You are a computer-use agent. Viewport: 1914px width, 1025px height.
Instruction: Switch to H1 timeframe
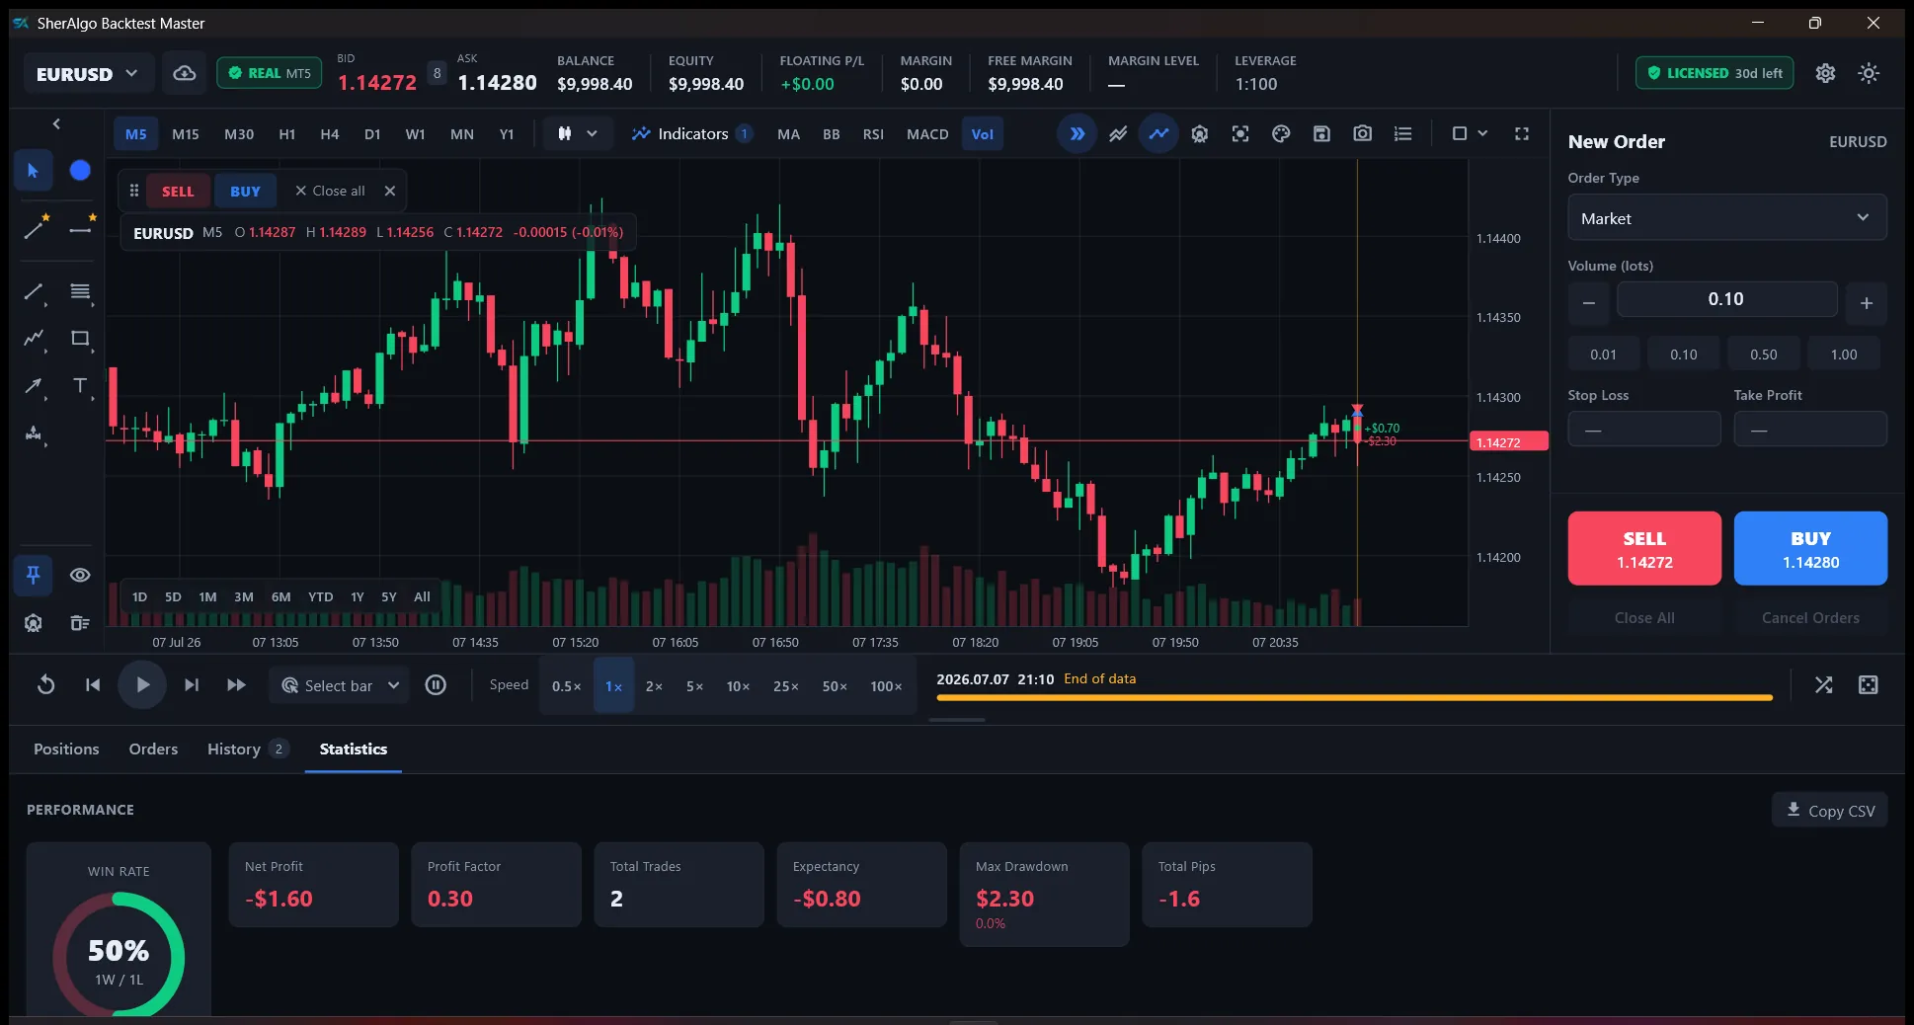pyautogui.click(x=287, y=134)
